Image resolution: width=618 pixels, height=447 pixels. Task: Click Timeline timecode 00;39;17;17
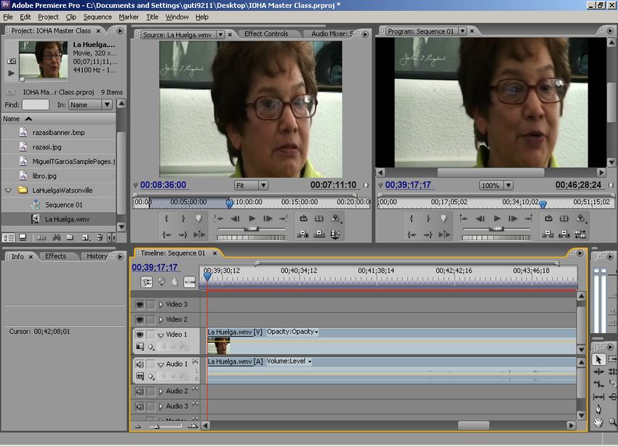(x=155, y=268)
